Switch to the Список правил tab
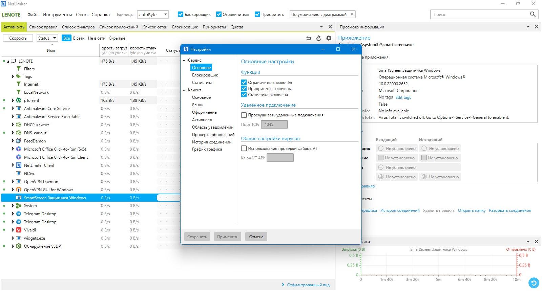Viewport: 542px width, 291px height. 43,27
